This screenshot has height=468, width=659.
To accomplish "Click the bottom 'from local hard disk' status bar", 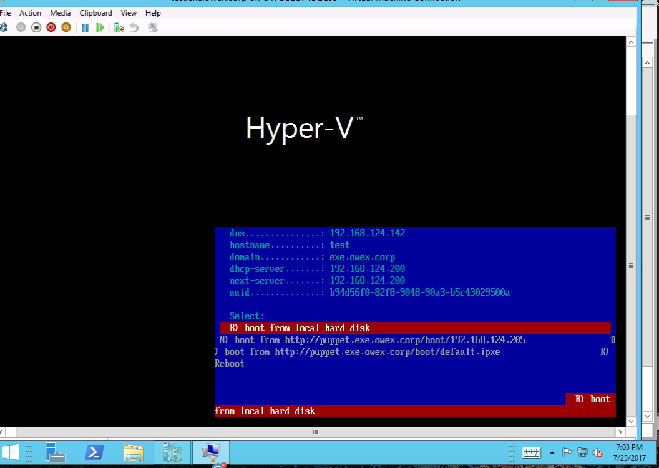I will (415, 411).
